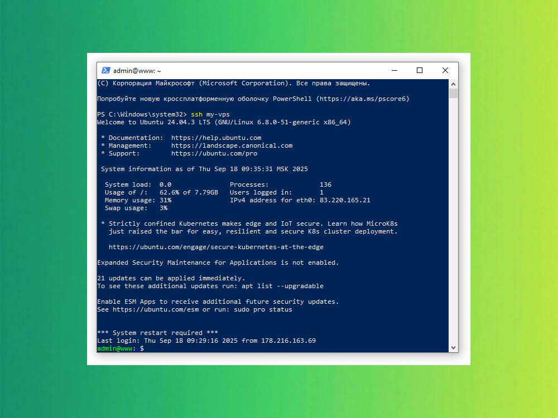The width and height of the screenshot is (558, 418).
Task: Click the System load value 0.0
Action: coord(165,185)
